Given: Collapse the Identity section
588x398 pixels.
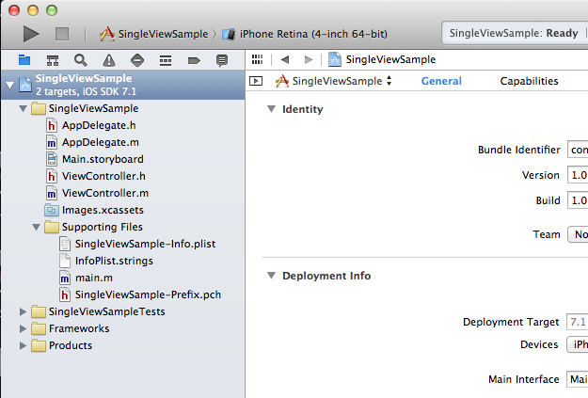Looking at the screenshot, I should 271,109.
